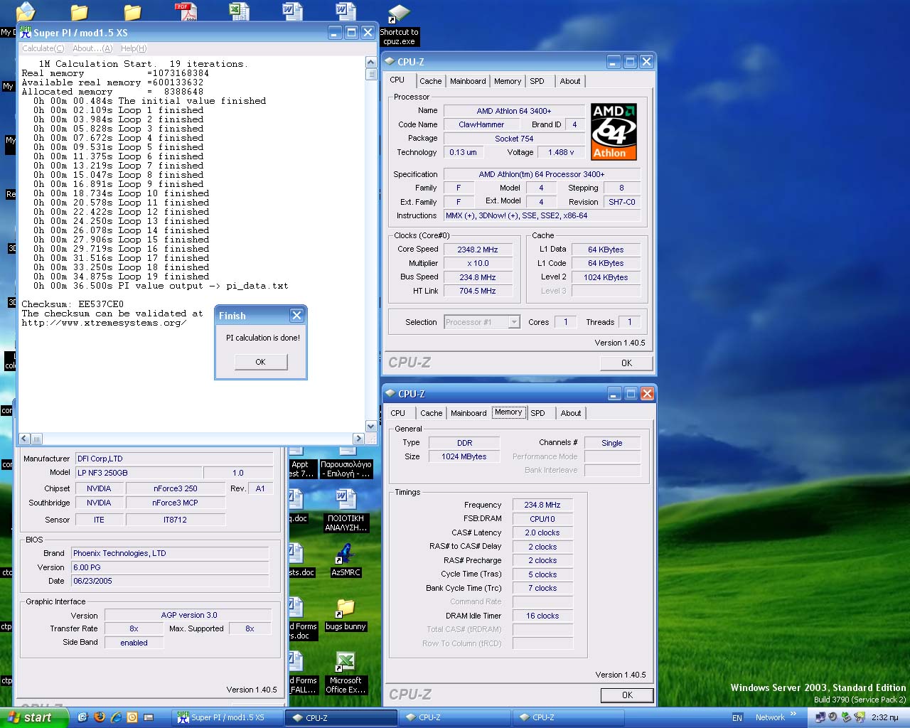Click the Voltage 1.488 v field
Screen dimensions: 910x728
click(561, 152)
